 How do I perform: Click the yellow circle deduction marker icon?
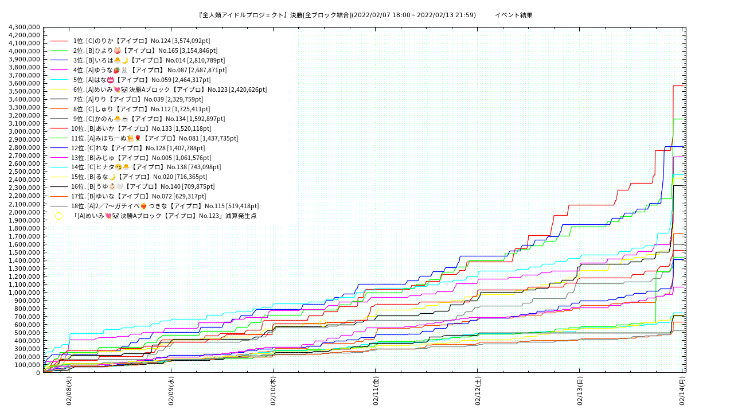coord(58,216)
